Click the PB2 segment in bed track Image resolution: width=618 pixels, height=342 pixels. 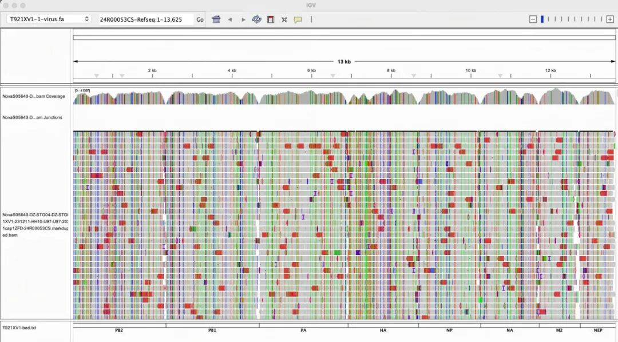click(x=119, y=330)
